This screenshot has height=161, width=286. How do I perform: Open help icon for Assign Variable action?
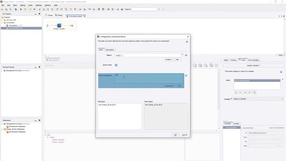(x=281, y=72)
